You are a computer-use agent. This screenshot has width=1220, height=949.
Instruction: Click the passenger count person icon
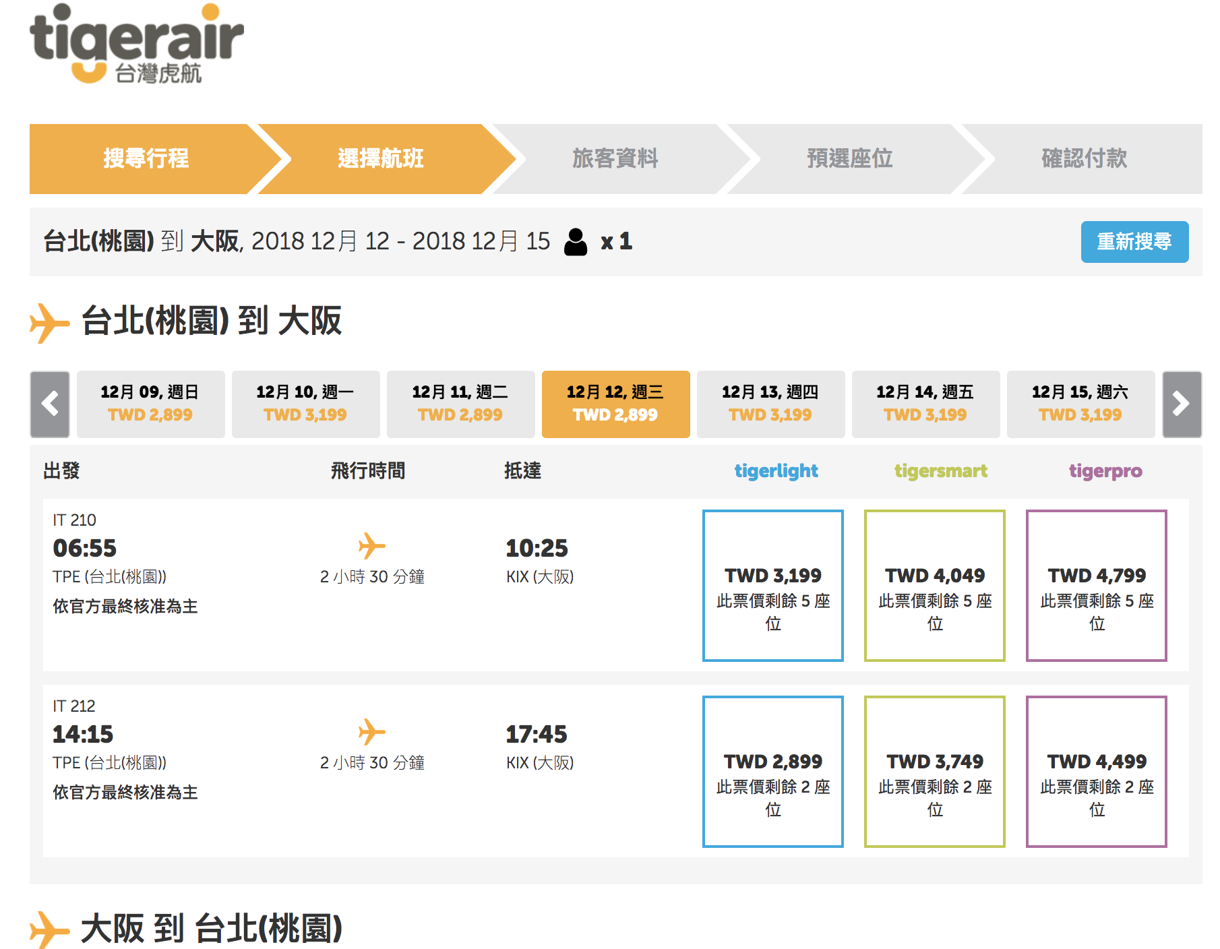(x=576, y=242)
